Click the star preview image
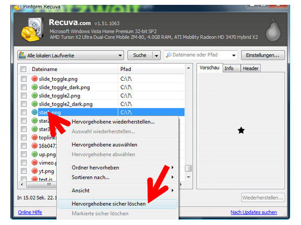301x225 pixels. tap(241, 130)
